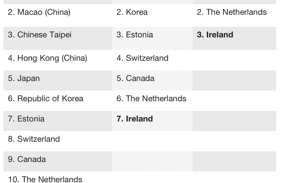Screen dimensions: 281x183
Task: Select the '2. The Netherlands' cell
Action: pos(232,12)
